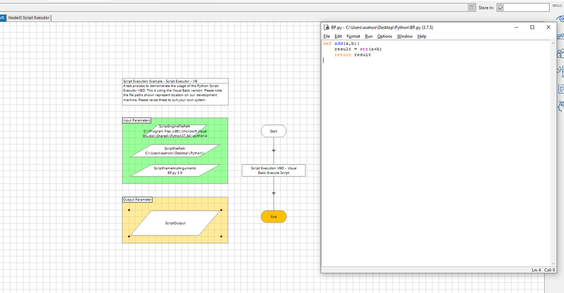Viewport: 564px width, 293px height.
Task: Select the ScriptOutput data item
Action: (175, 223)
